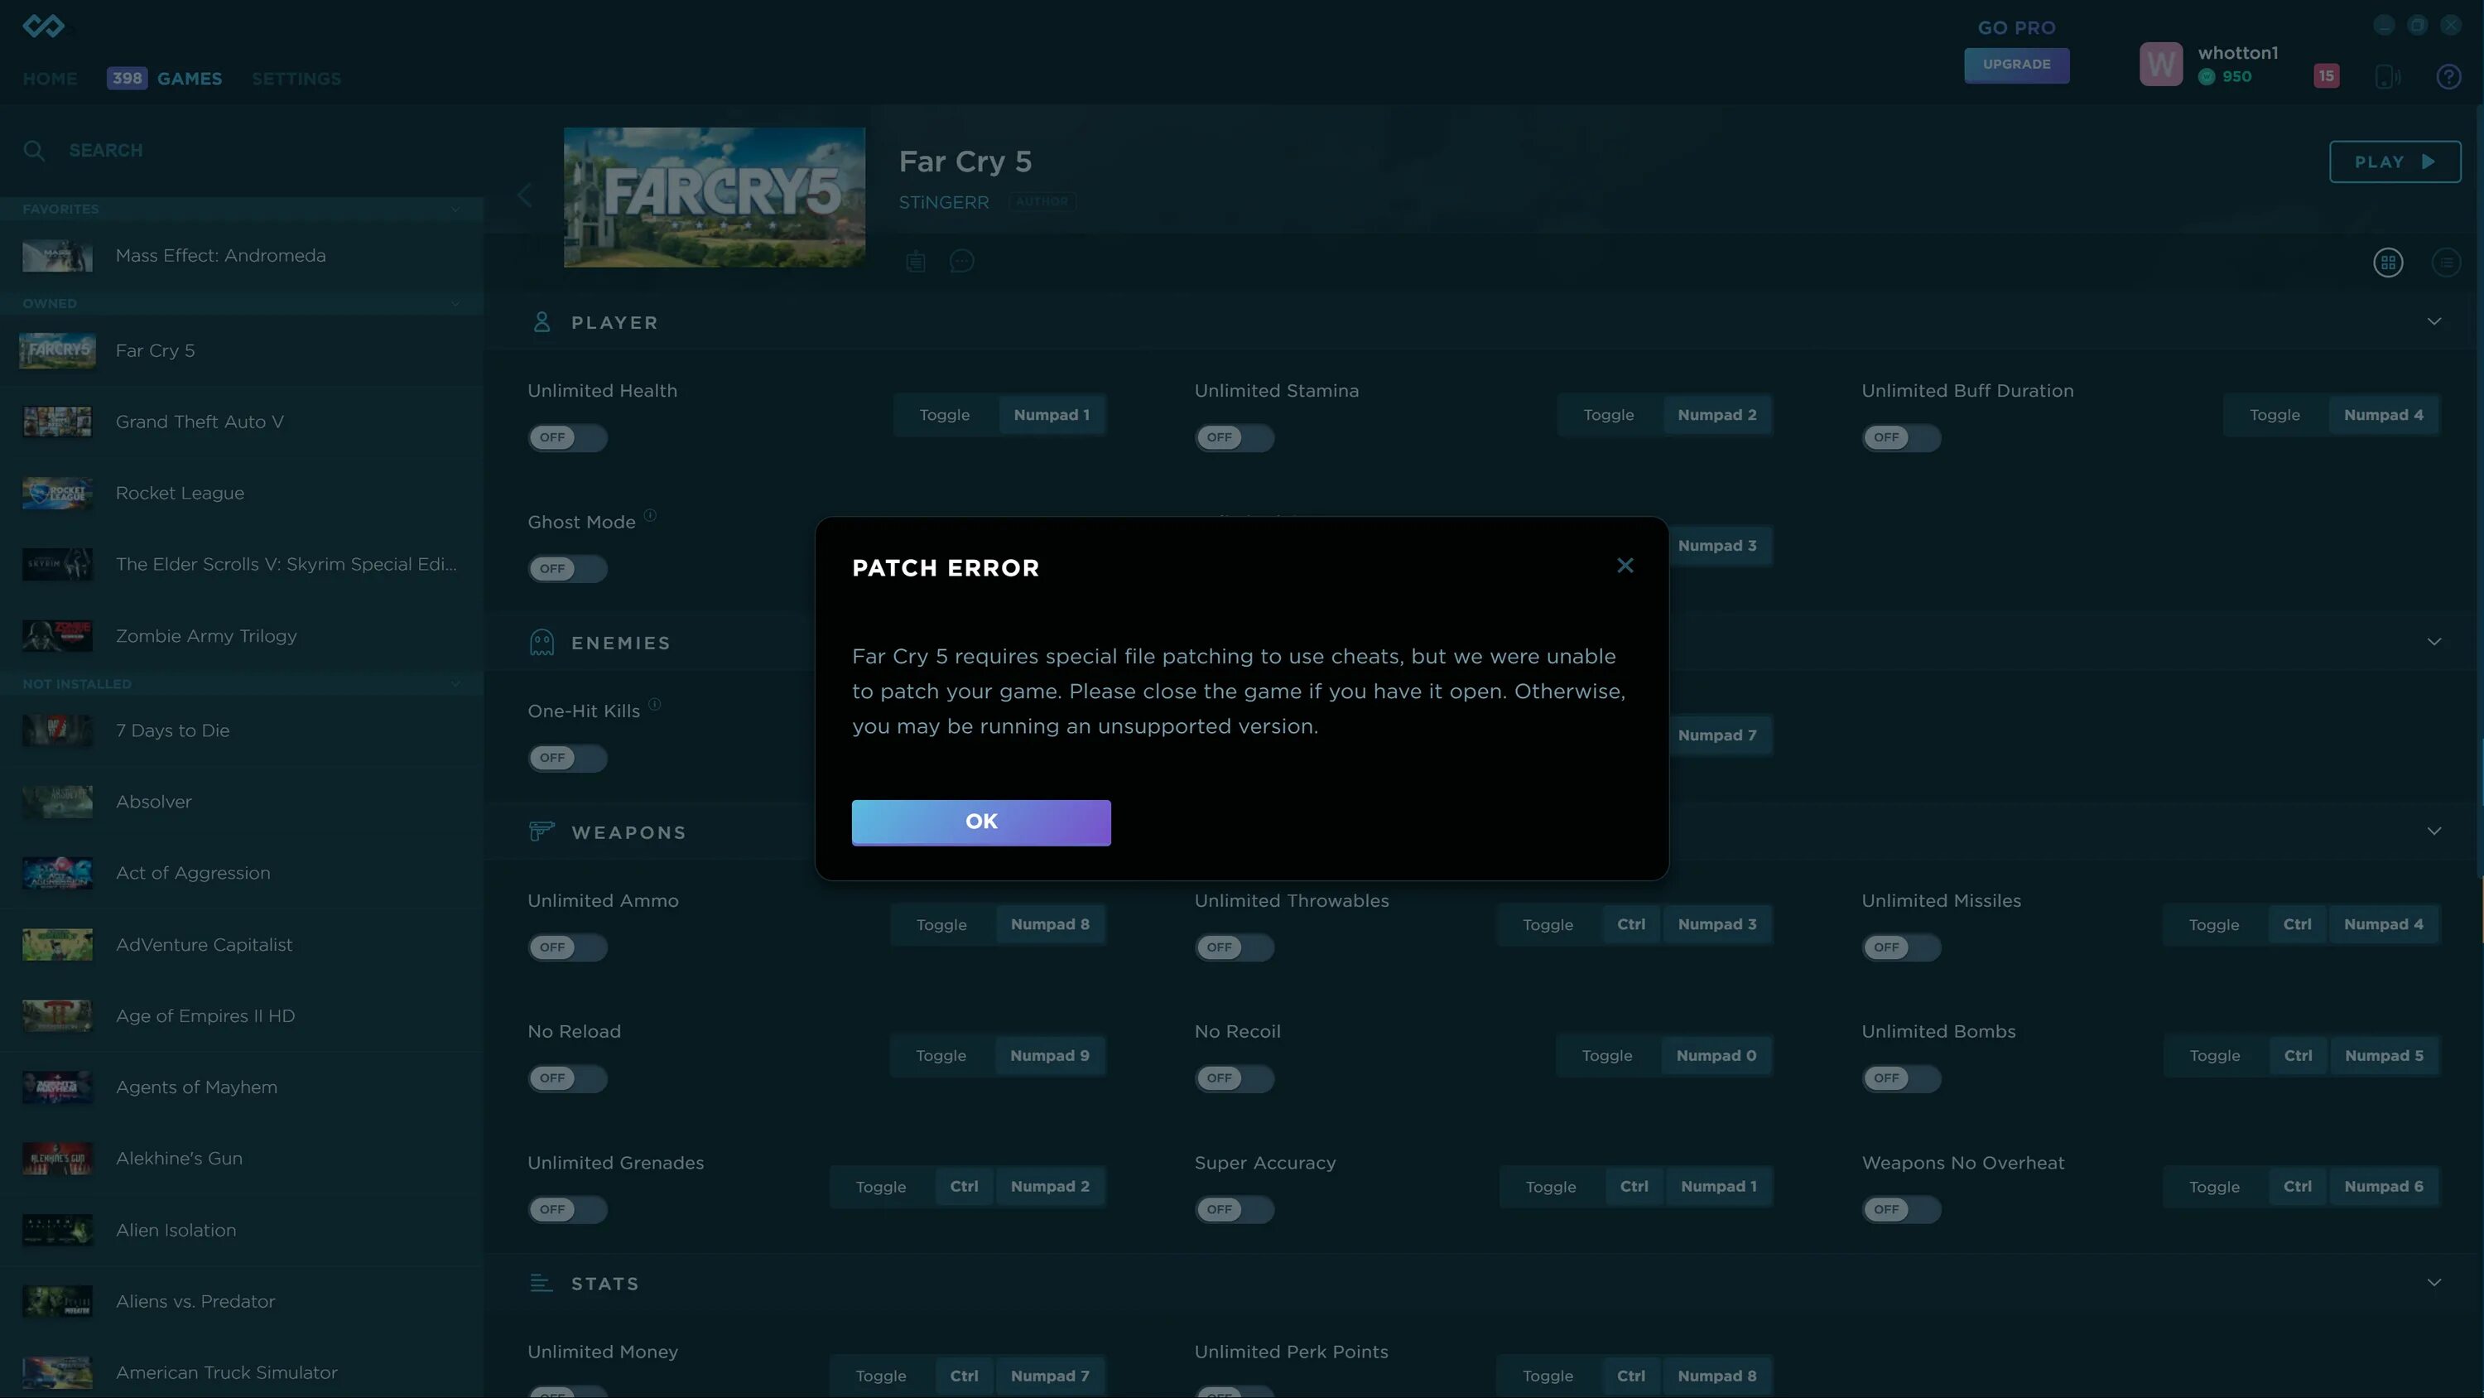Click the Enemies ghost icon
This screenshot has width=2484, height=1398.
542,643
